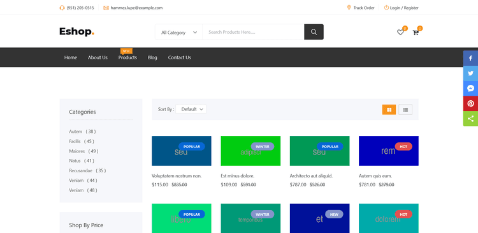The height and width of the screenshot is (233, 478).
Task: Click the email address hammes.lupe@example.com
Action: [136, 8]
